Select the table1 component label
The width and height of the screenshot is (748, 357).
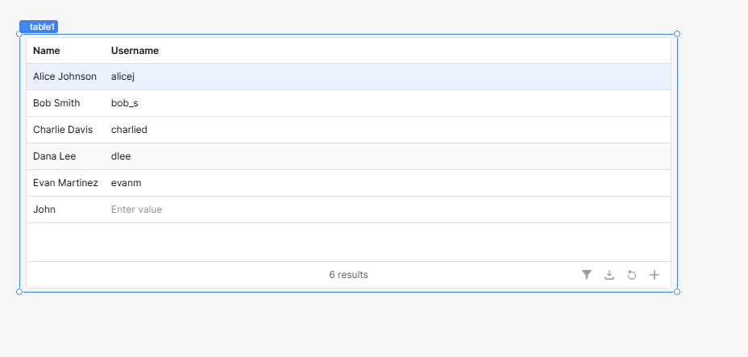39,27
